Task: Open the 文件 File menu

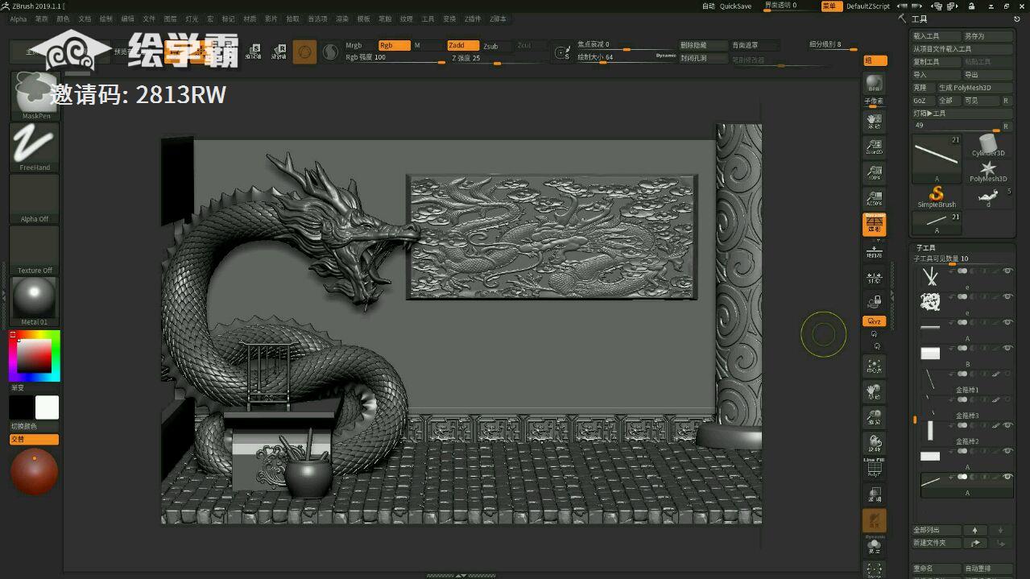Action: (x=149, y=19)
